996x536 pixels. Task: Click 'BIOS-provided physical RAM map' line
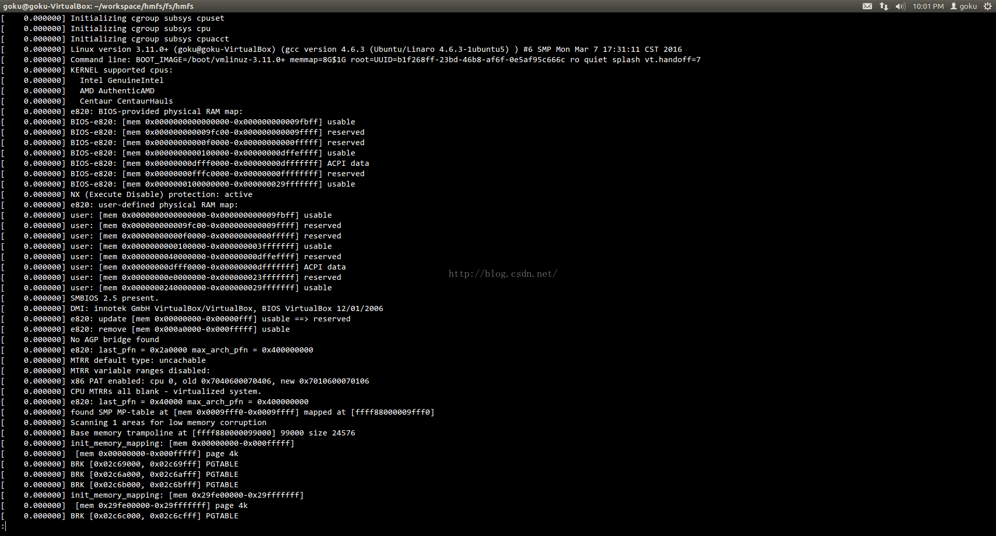point(122,111)
